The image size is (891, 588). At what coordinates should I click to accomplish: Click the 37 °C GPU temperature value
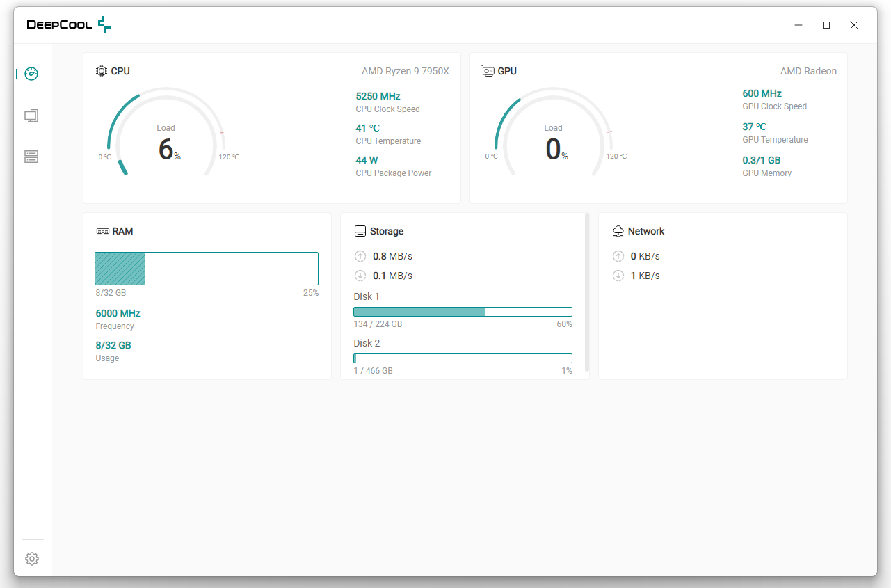tap(754, 127)
